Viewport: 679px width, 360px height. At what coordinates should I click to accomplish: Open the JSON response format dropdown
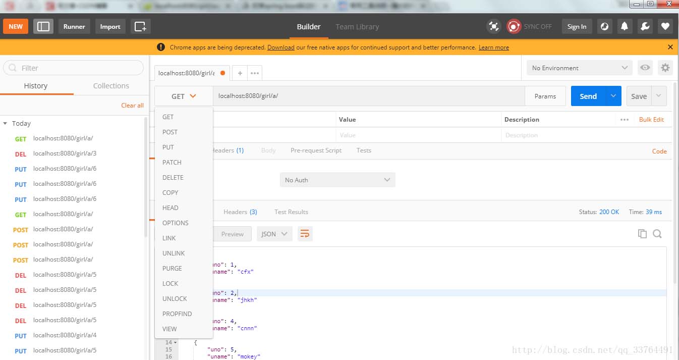coord(274,233)
